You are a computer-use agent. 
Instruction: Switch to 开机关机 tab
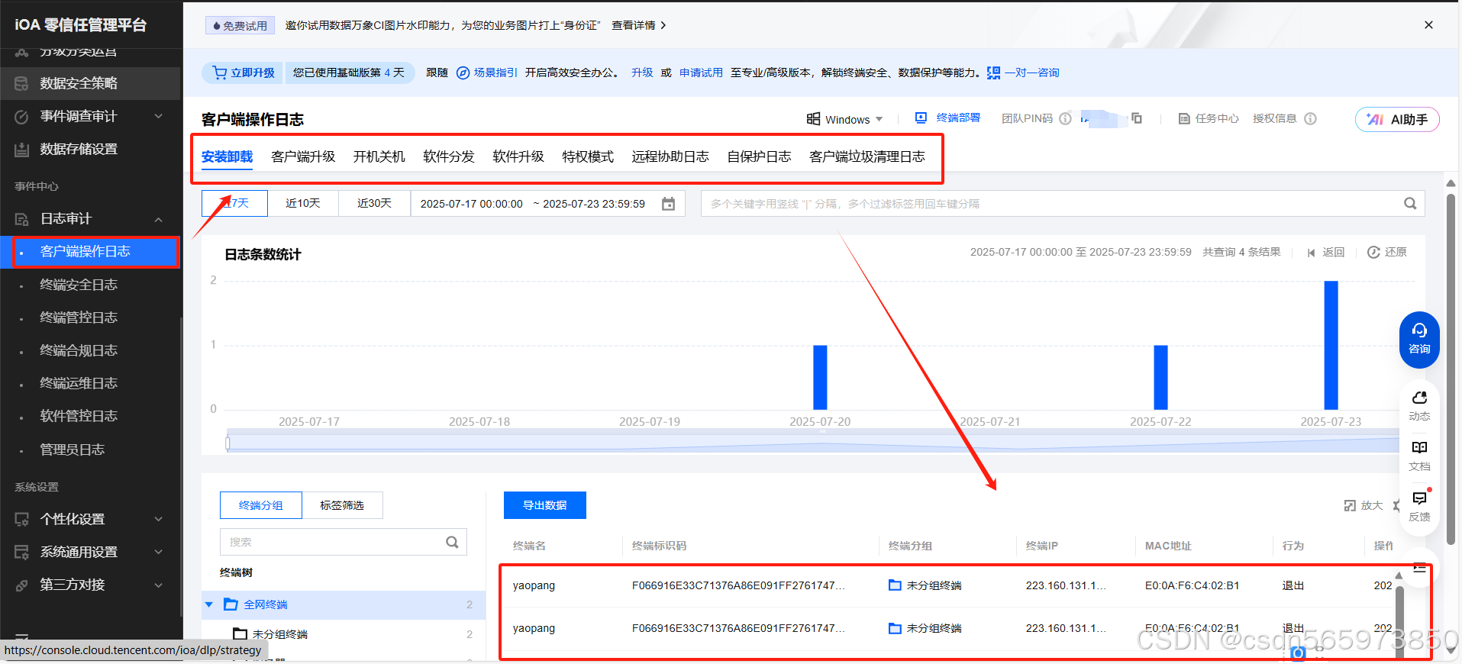pos(379,156)
